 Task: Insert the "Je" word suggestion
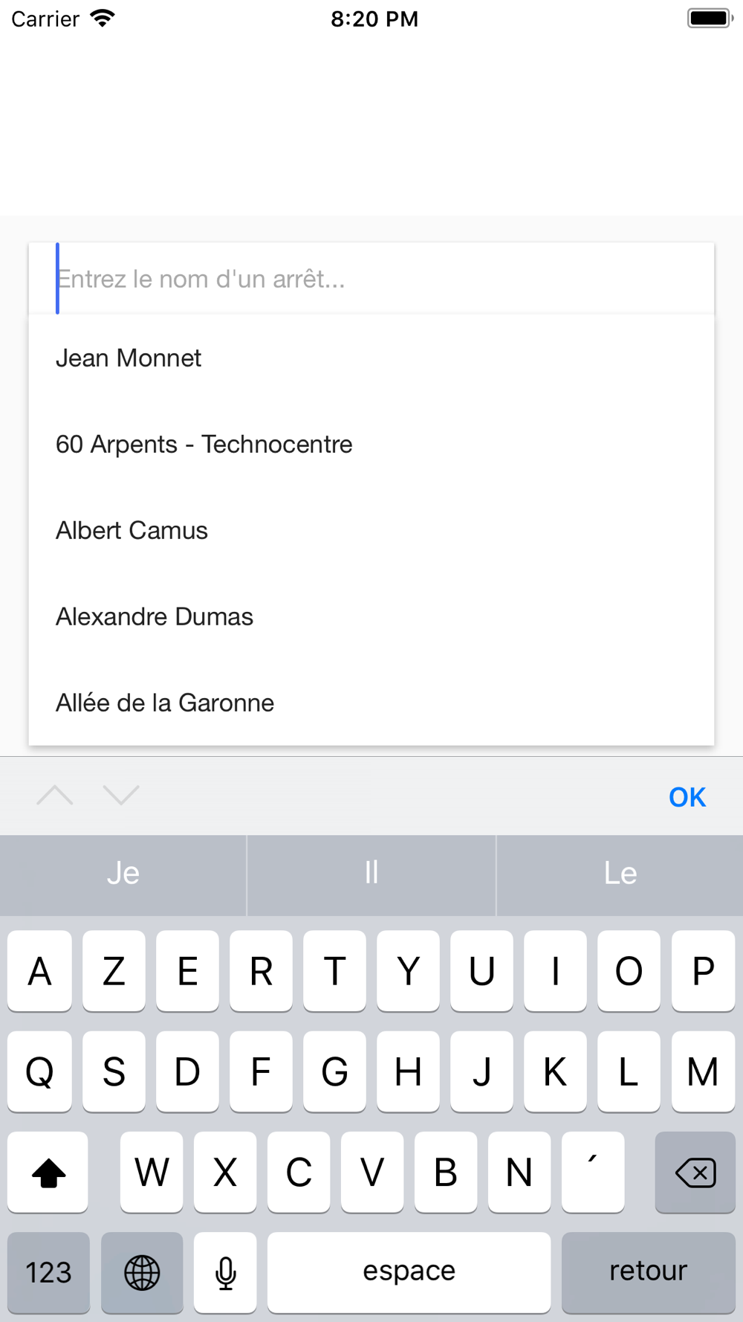click(x=123, y=874)
